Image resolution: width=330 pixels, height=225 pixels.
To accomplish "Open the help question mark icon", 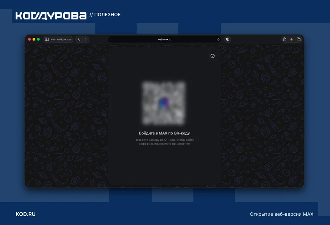I will pos(213,56).
